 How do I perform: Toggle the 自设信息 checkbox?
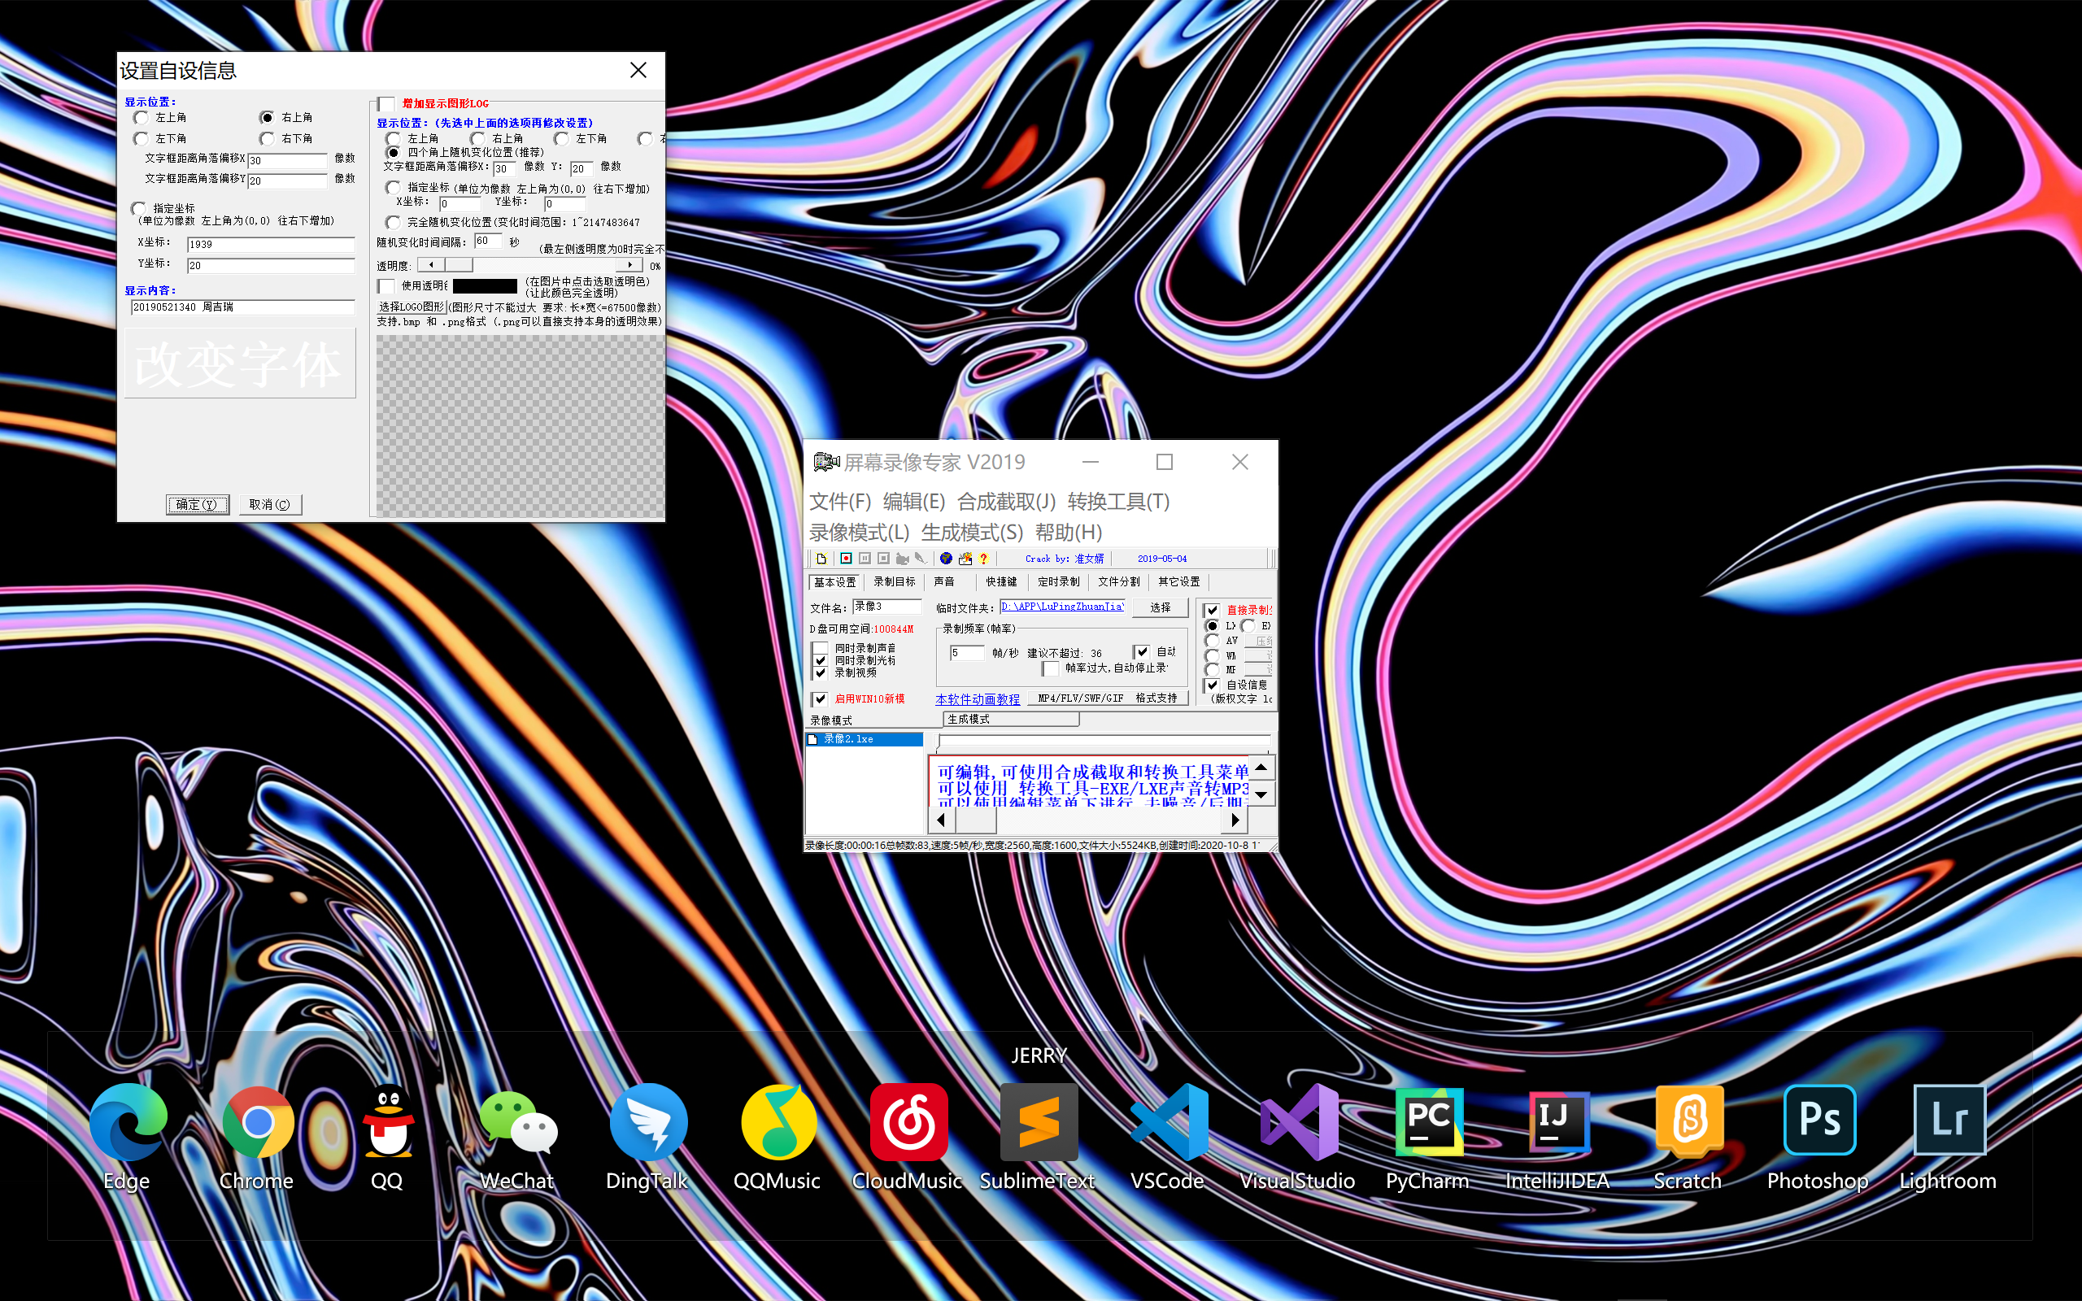(1213, 685)
